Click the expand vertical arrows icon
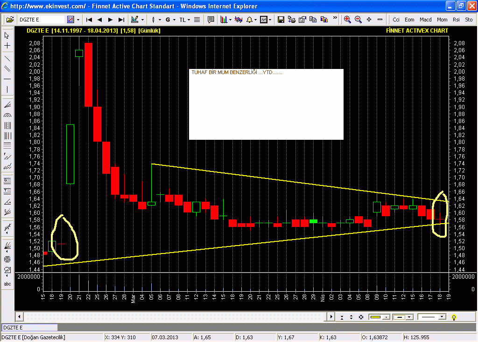 (351, 317)
